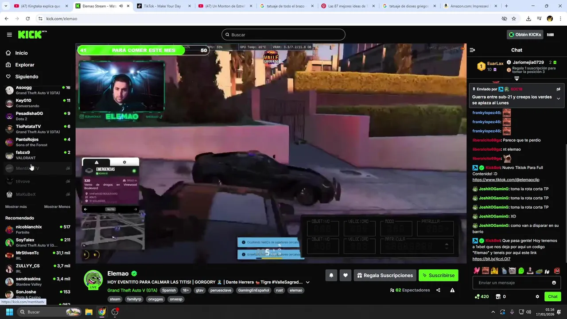Expand the stream title chevron

pyautogui.click(x=307, y=282)
